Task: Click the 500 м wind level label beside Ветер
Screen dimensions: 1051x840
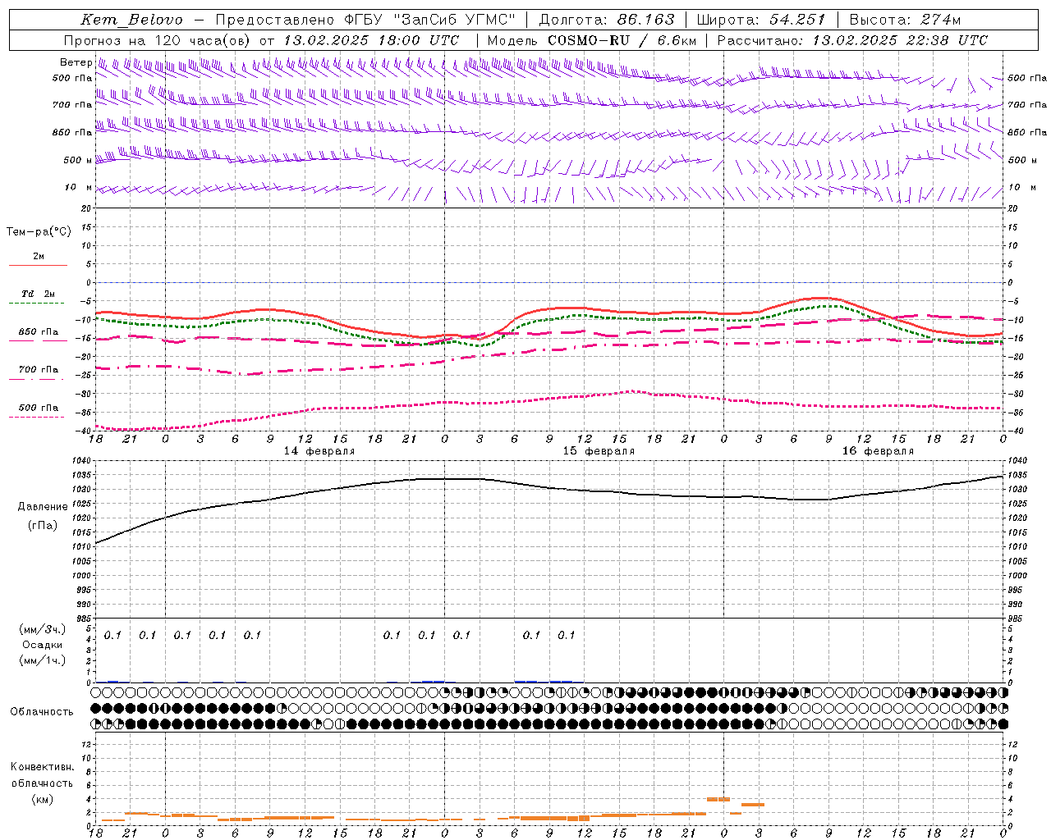Action: coord(78,160)
